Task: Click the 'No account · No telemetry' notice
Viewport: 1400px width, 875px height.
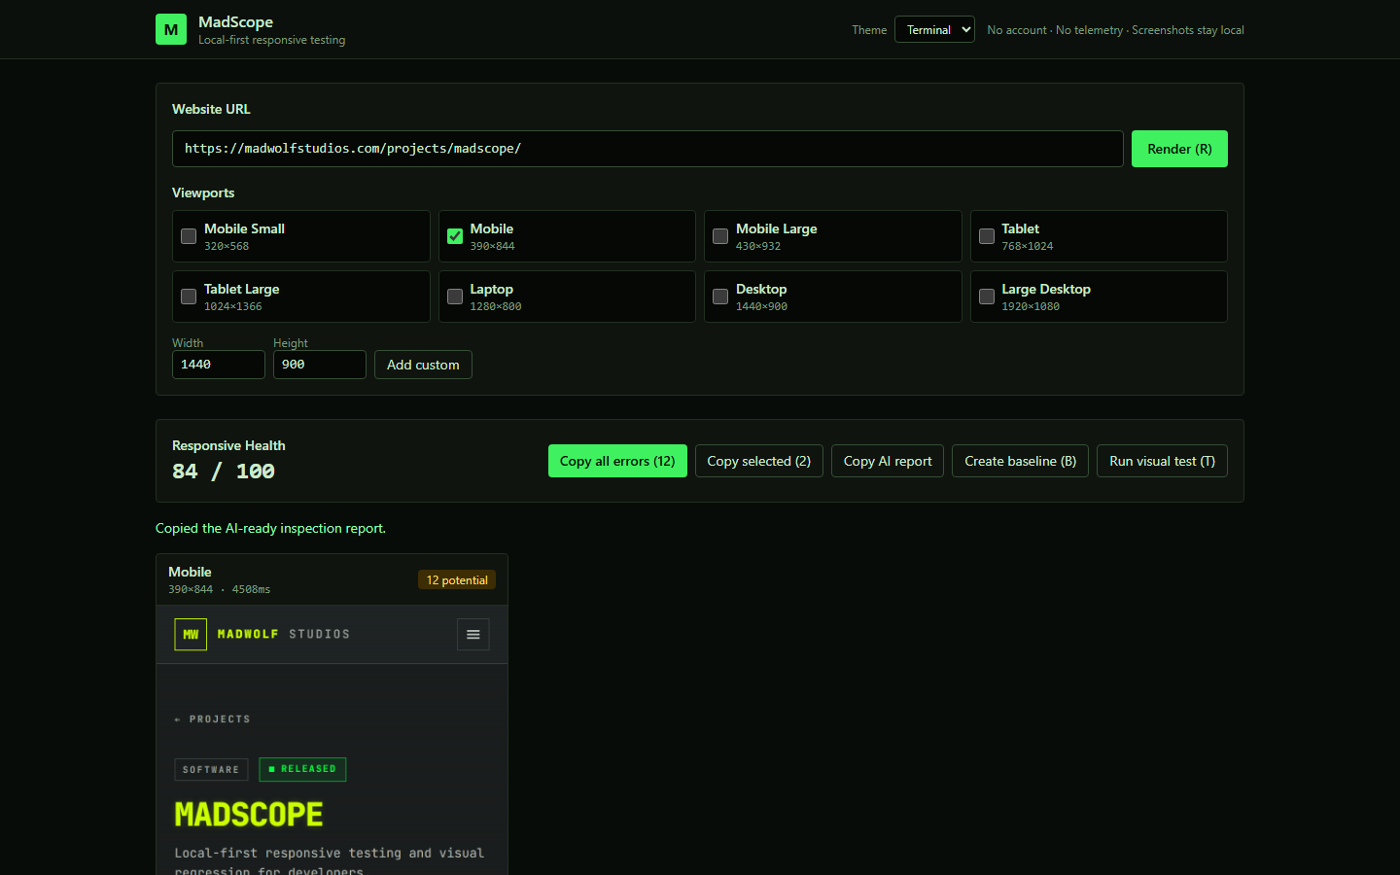Action: coord(1115,30)
